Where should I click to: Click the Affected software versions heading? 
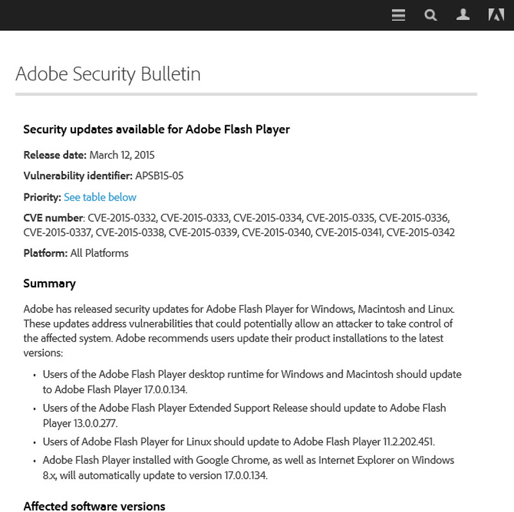[94, 506]
